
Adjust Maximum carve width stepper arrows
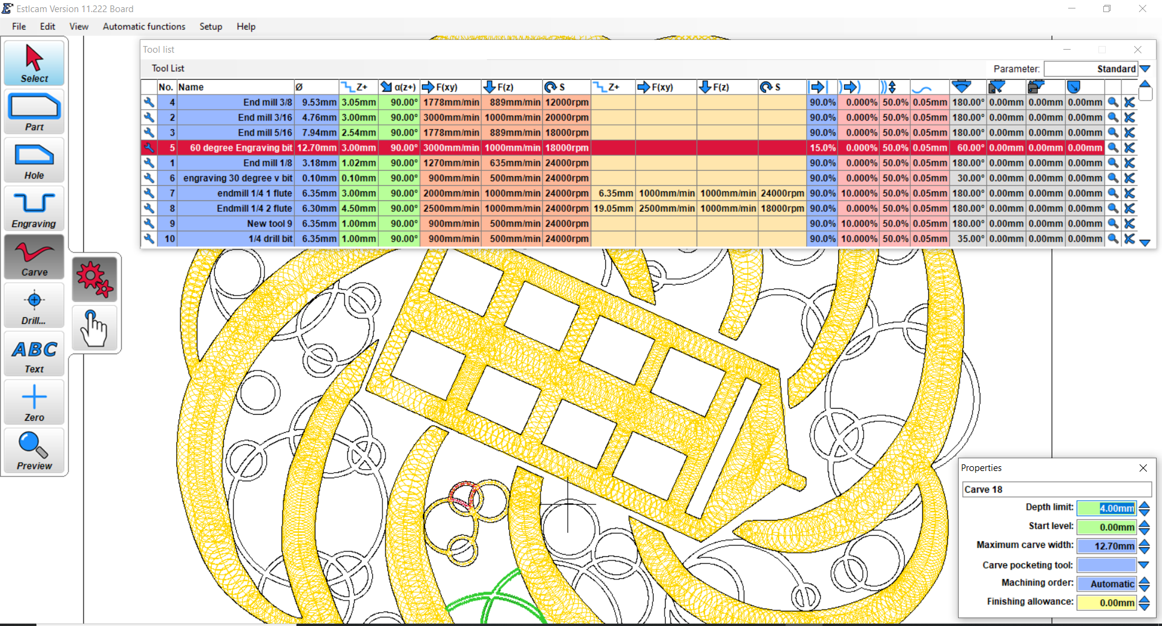pyautogui.click(x=1144, y=546)
